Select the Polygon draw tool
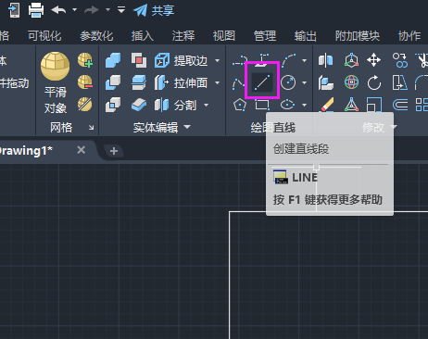The width and height of the screenshot is (428, 339). click(240, 105)
